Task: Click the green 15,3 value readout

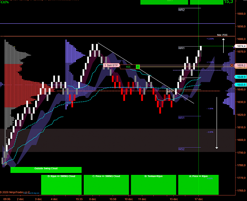Action: point(228,2)
